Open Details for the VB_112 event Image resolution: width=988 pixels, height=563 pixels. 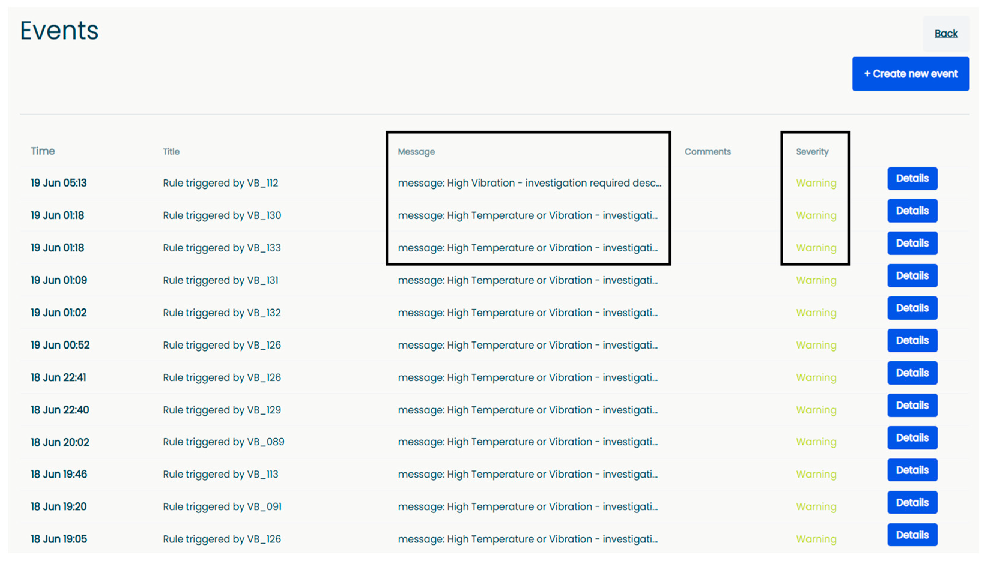[912, 178]
